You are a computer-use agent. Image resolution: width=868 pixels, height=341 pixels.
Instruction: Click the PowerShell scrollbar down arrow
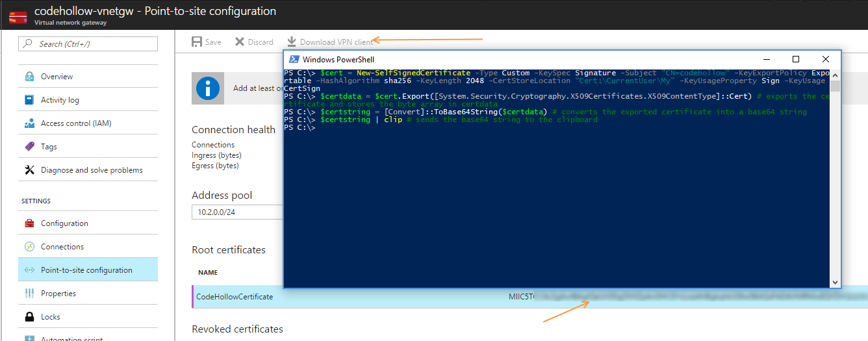point(835,283)
